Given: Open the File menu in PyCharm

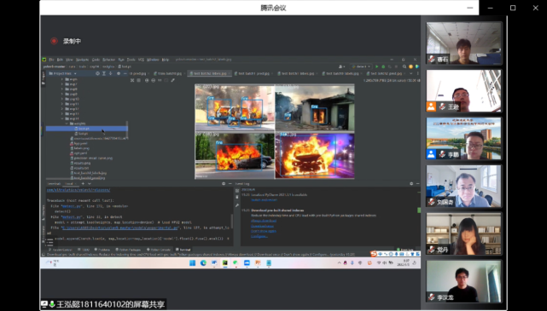Looking at the screenshot, I should point(51,60).
